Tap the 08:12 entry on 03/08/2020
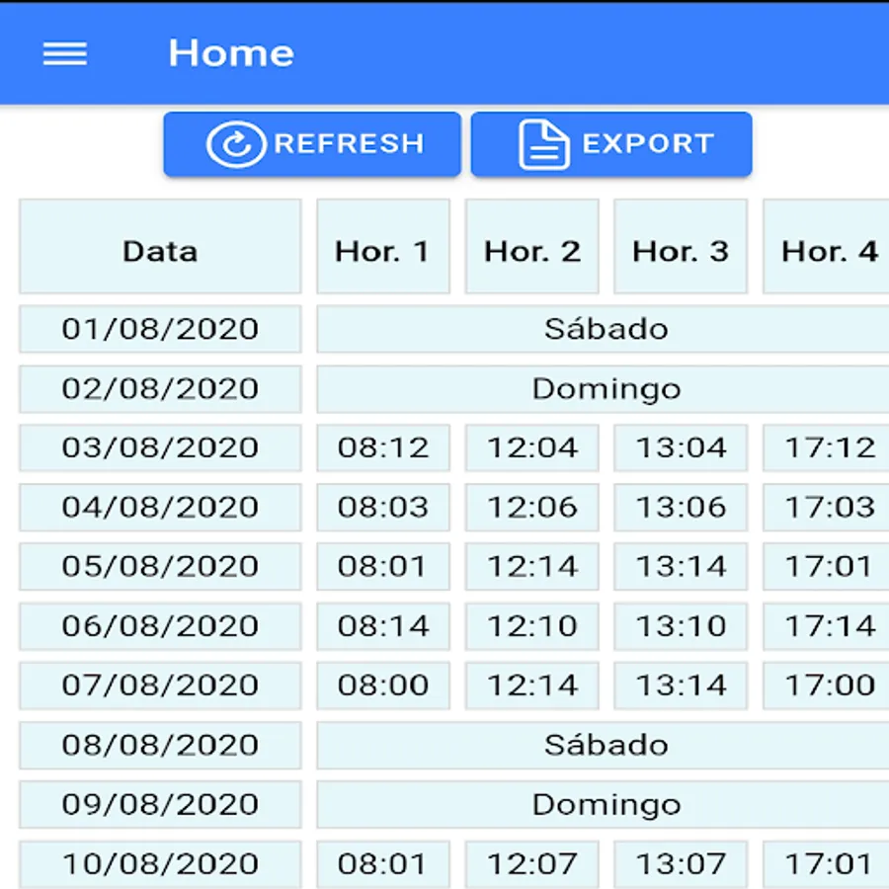 click(x=382, y=447)
